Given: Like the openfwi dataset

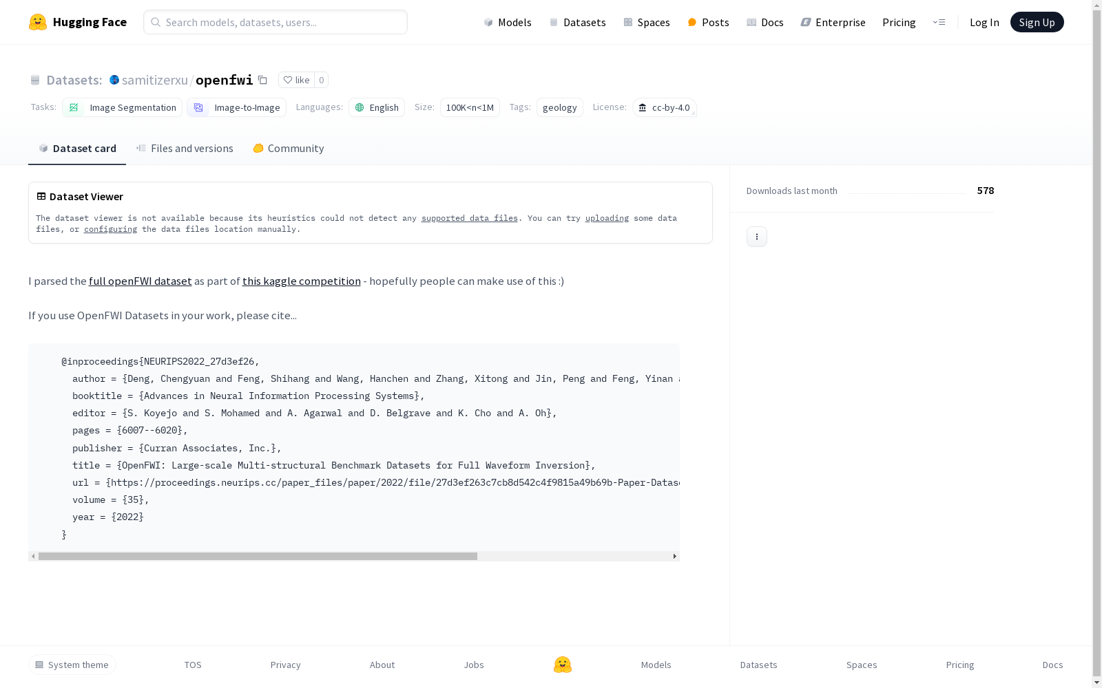Looking at the screenshot, I should 296,80.
